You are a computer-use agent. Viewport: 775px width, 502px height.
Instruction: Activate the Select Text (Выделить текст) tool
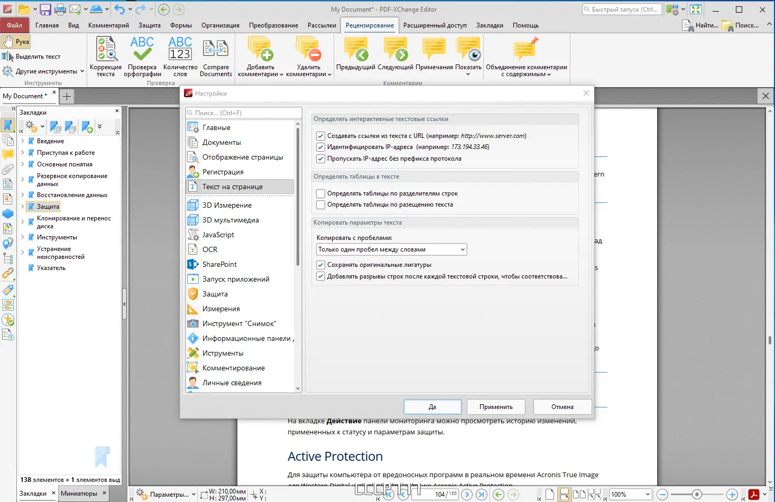pos(31,57)
